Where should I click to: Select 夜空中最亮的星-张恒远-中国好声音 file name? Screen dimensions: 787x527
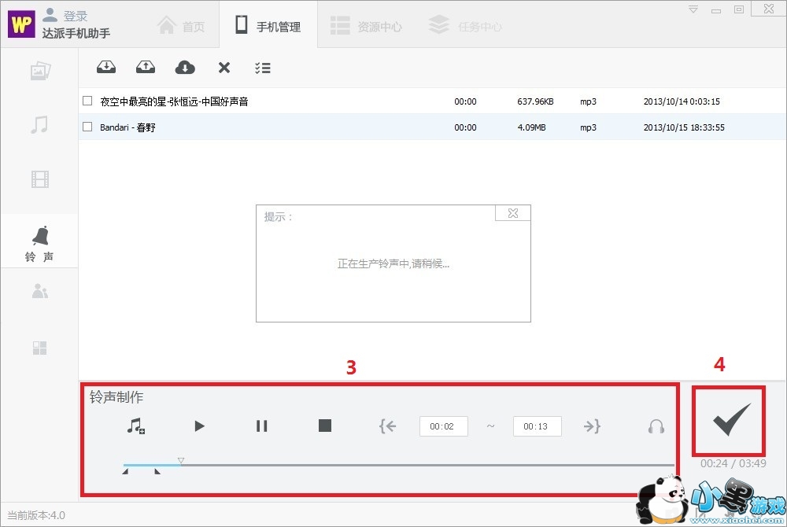(174, 101)
